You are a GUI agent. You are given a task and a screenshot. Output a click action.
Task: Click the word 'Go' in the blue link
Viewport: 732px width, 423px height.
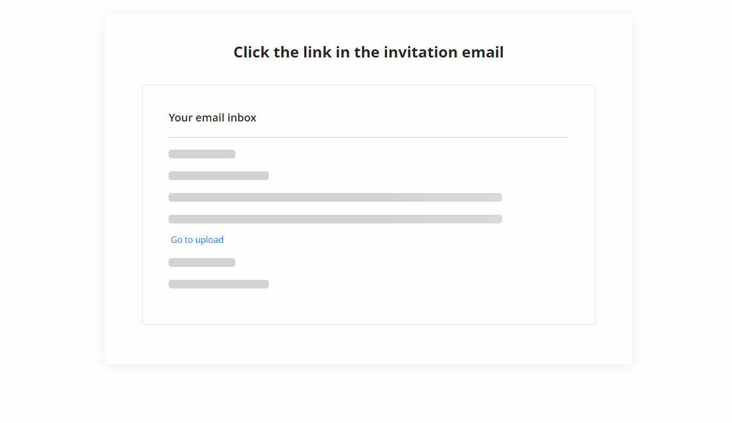pyautogui.click(x=177, y=240)
